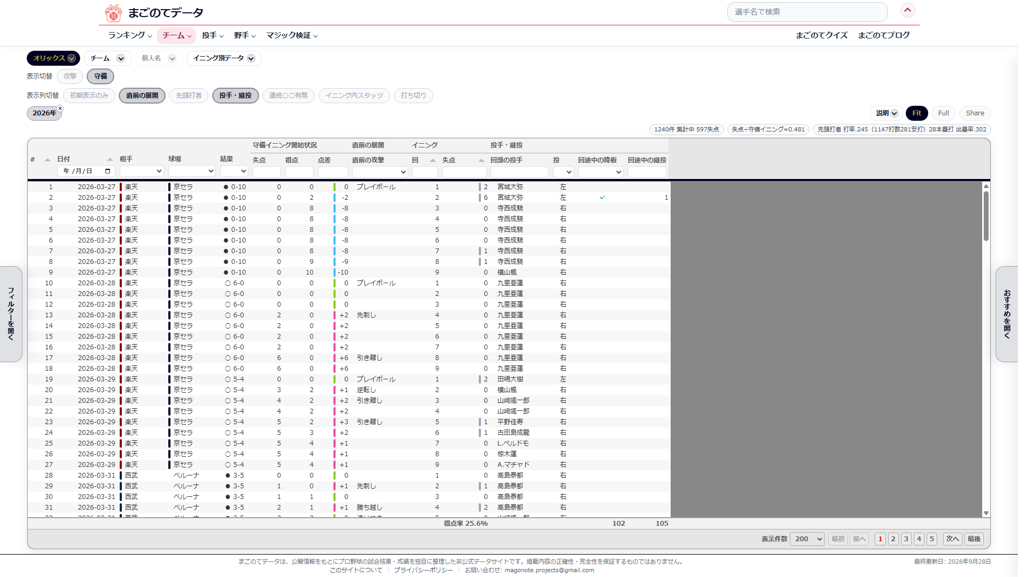The height and width of the screenshot is (577, 1026).
Task: Open the チーム selector dropdown
Action: pyautogui.click(x=107, y=58)
